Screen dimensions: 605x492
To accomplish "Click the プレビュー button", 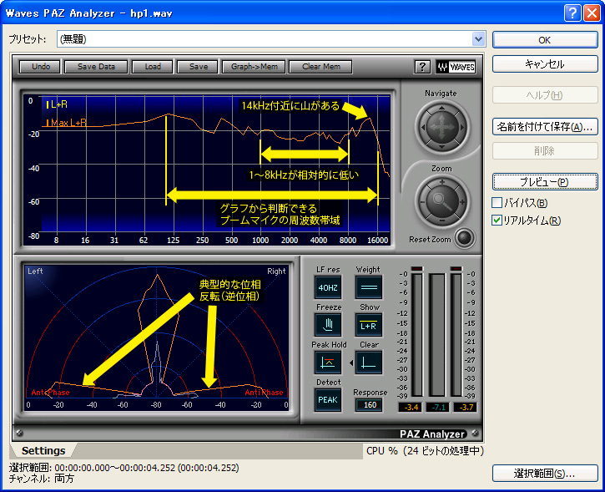I will [x=545, y=181].
